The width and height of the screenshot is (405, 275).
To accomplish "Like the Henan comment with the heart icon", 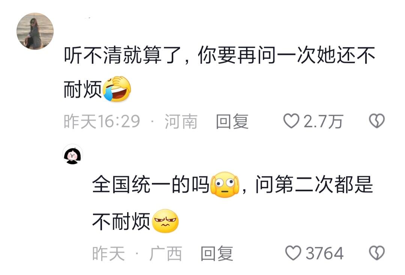I will (291, 121).
